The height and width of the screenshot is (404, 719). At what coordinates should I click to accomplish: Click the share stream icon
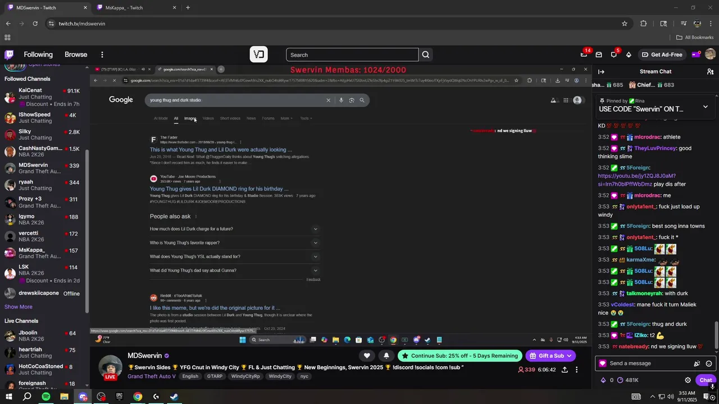565,370
